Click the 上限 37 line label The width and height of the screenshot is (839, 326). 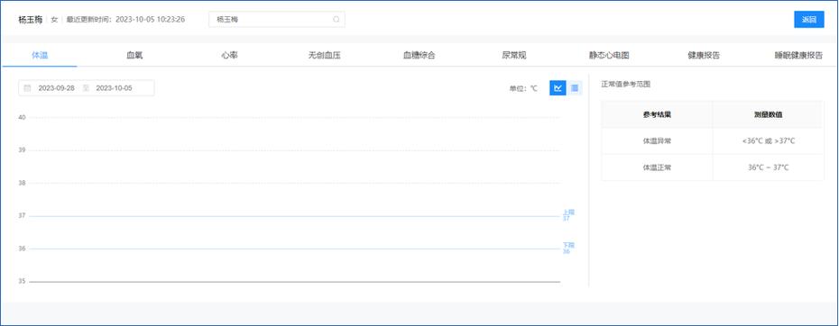568,215
